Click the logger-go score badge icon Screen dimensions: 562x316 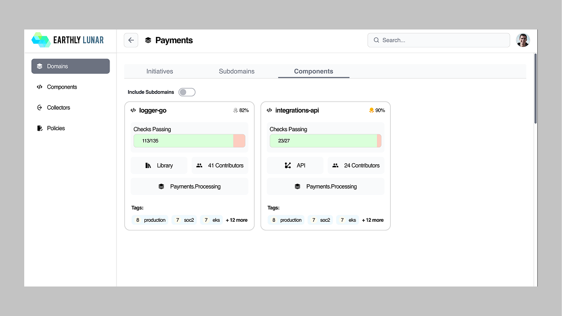(x=235, y=111)
